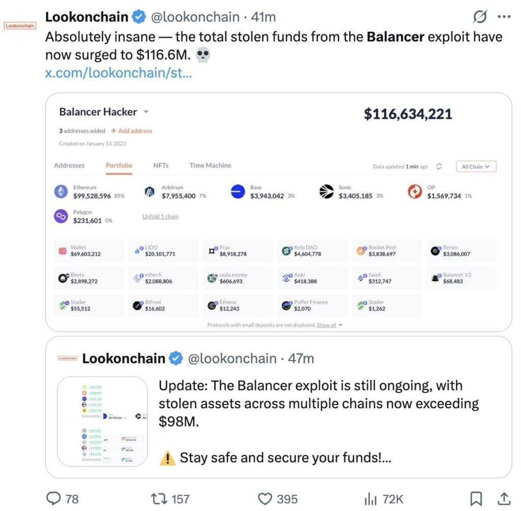Expand the Balancer Hacker name dropdown
521x511 pixels.
coord(146,112)
